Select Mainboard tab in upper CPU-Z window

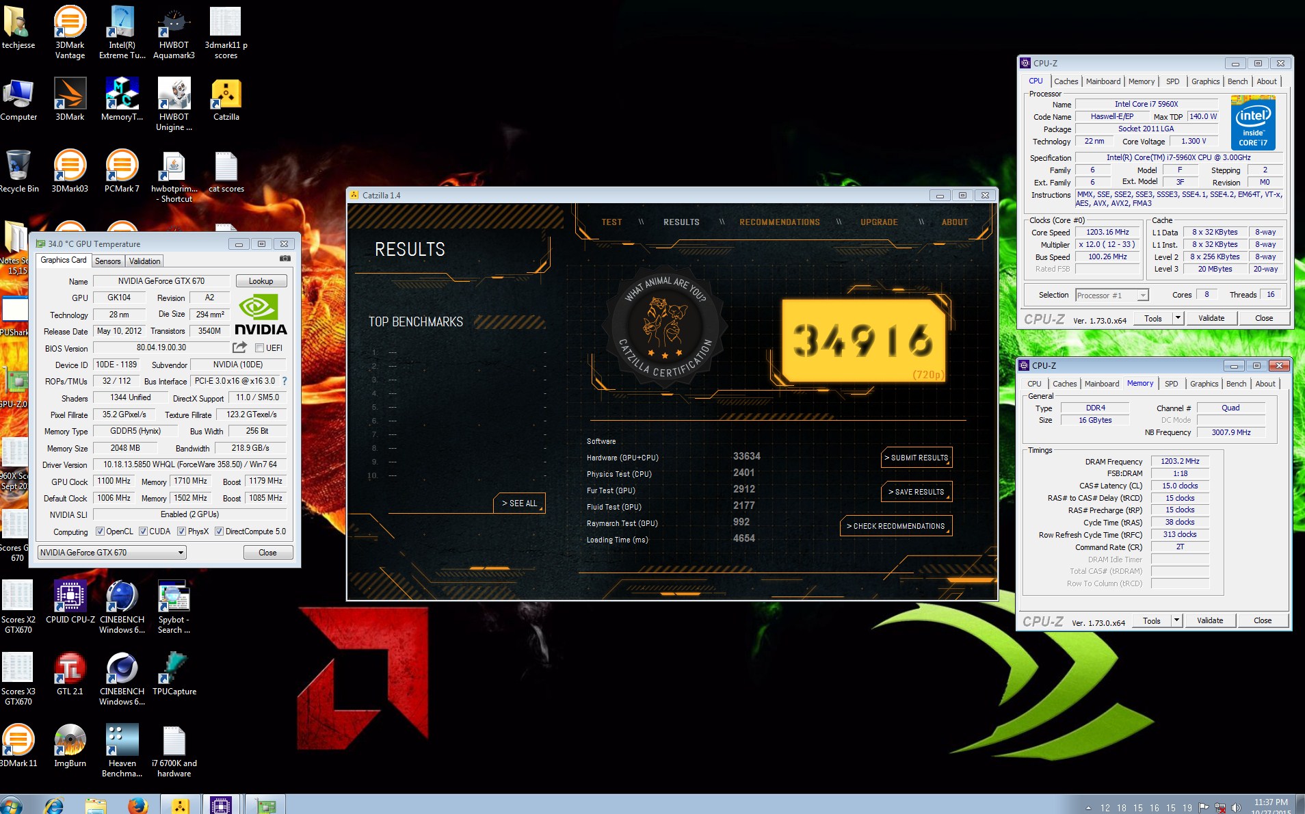tap(1103, 81)
